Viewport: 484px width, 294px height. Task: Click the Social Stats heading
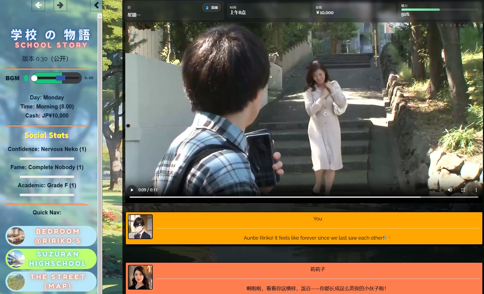47,135
